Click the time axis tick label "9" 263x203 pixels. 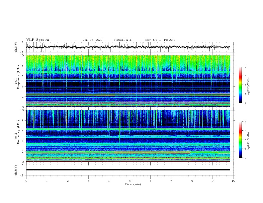(213, 181)
